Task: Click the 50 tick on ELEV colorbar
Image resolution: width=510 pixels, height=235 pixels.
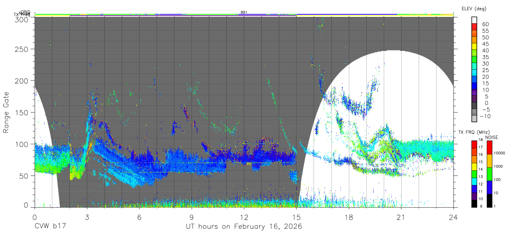Action: (485, 38)
